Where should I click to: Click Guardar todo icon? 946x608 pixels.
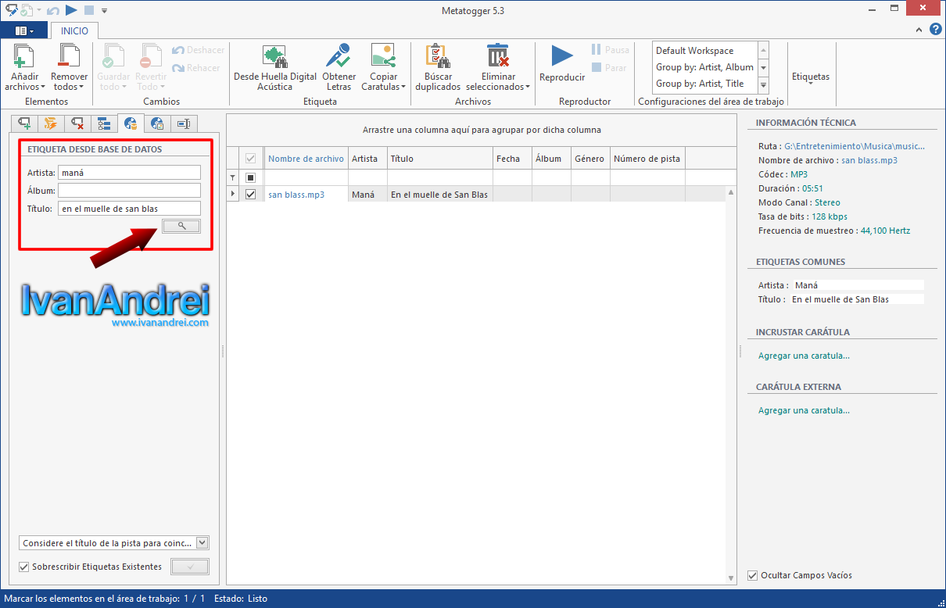(114, 56)
